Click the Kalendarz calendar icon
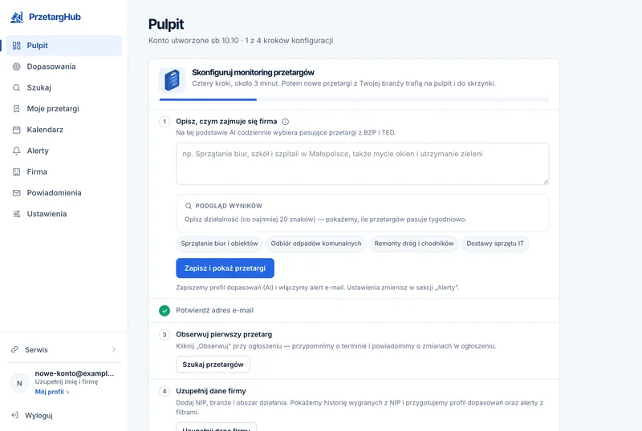 pyautogui.click(x=16, y=130)
